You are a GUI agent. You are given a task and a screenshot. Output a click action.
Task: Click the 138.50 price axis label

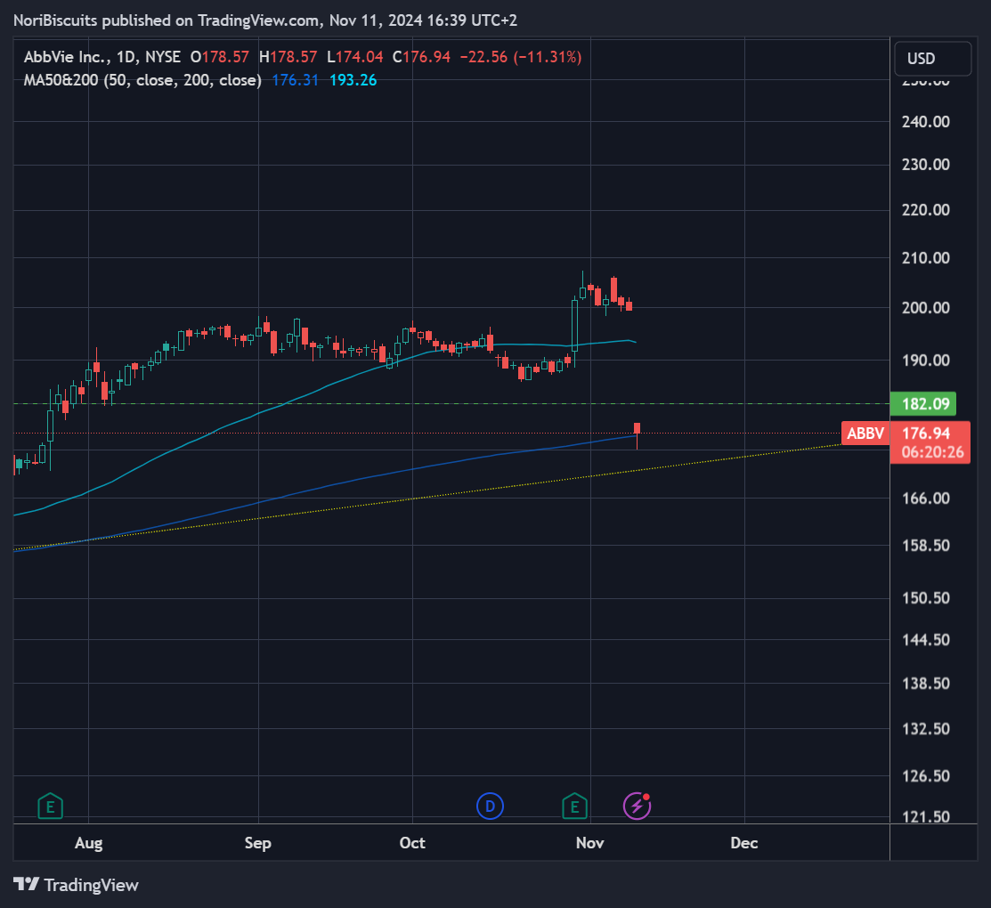(x=926, y=684)
